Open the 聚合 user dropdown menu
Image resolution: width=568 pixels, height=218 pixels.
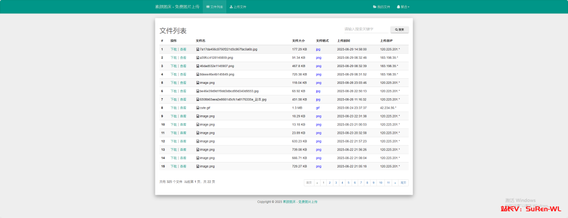tap(403, 7)
